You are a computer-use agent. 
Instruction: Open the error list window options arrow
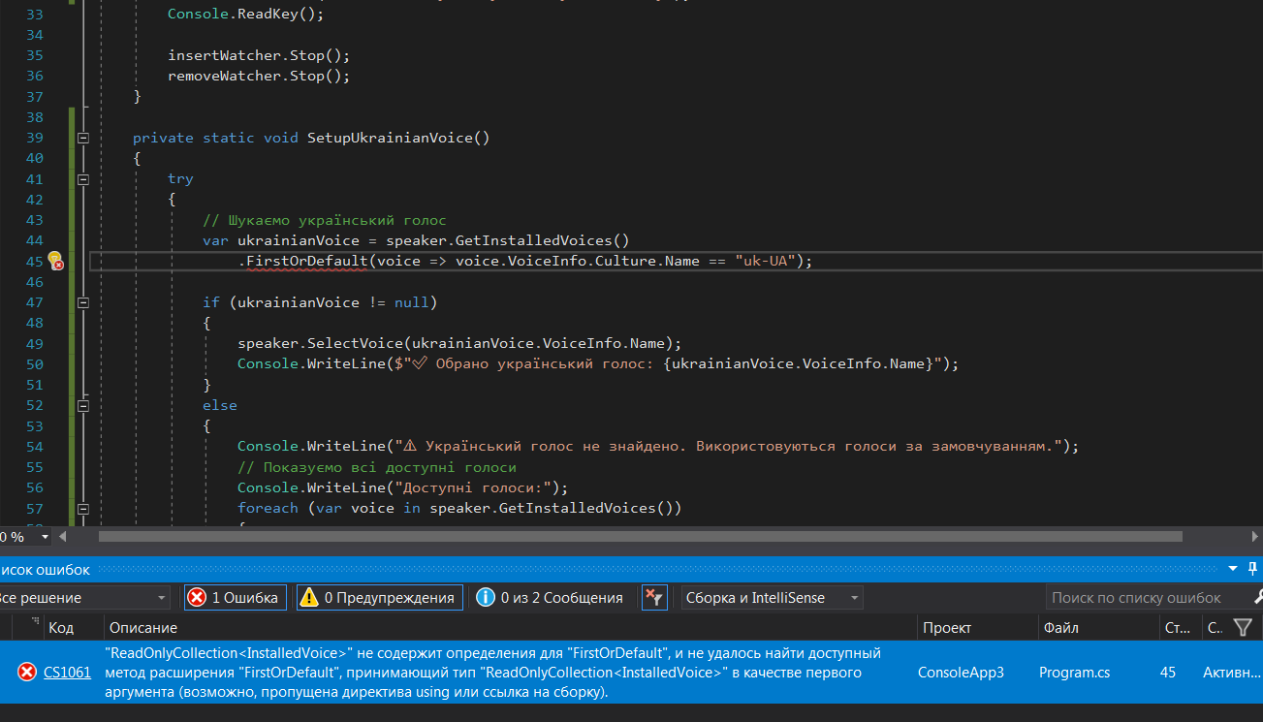coord(1233,569)
